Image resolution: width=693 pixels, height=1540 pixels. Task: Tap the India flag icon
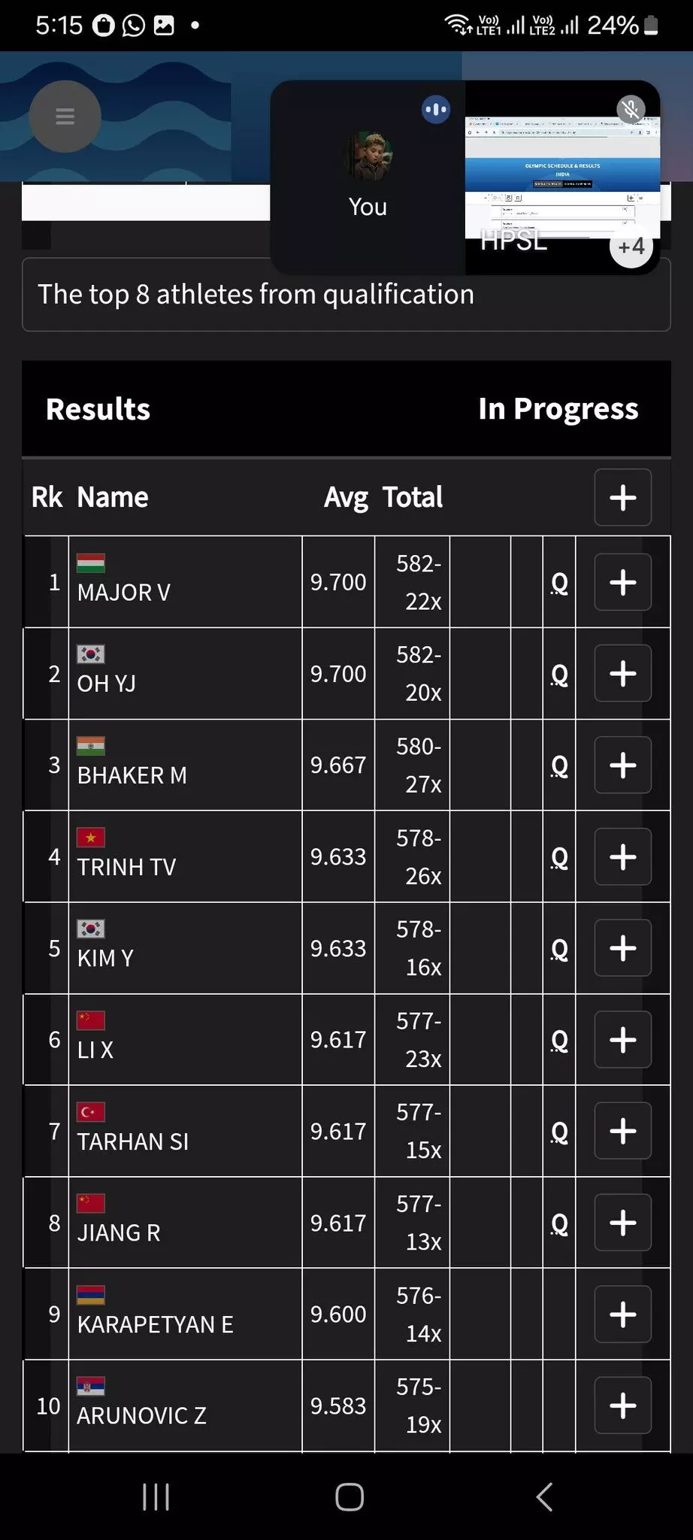[x=91, y=746]
